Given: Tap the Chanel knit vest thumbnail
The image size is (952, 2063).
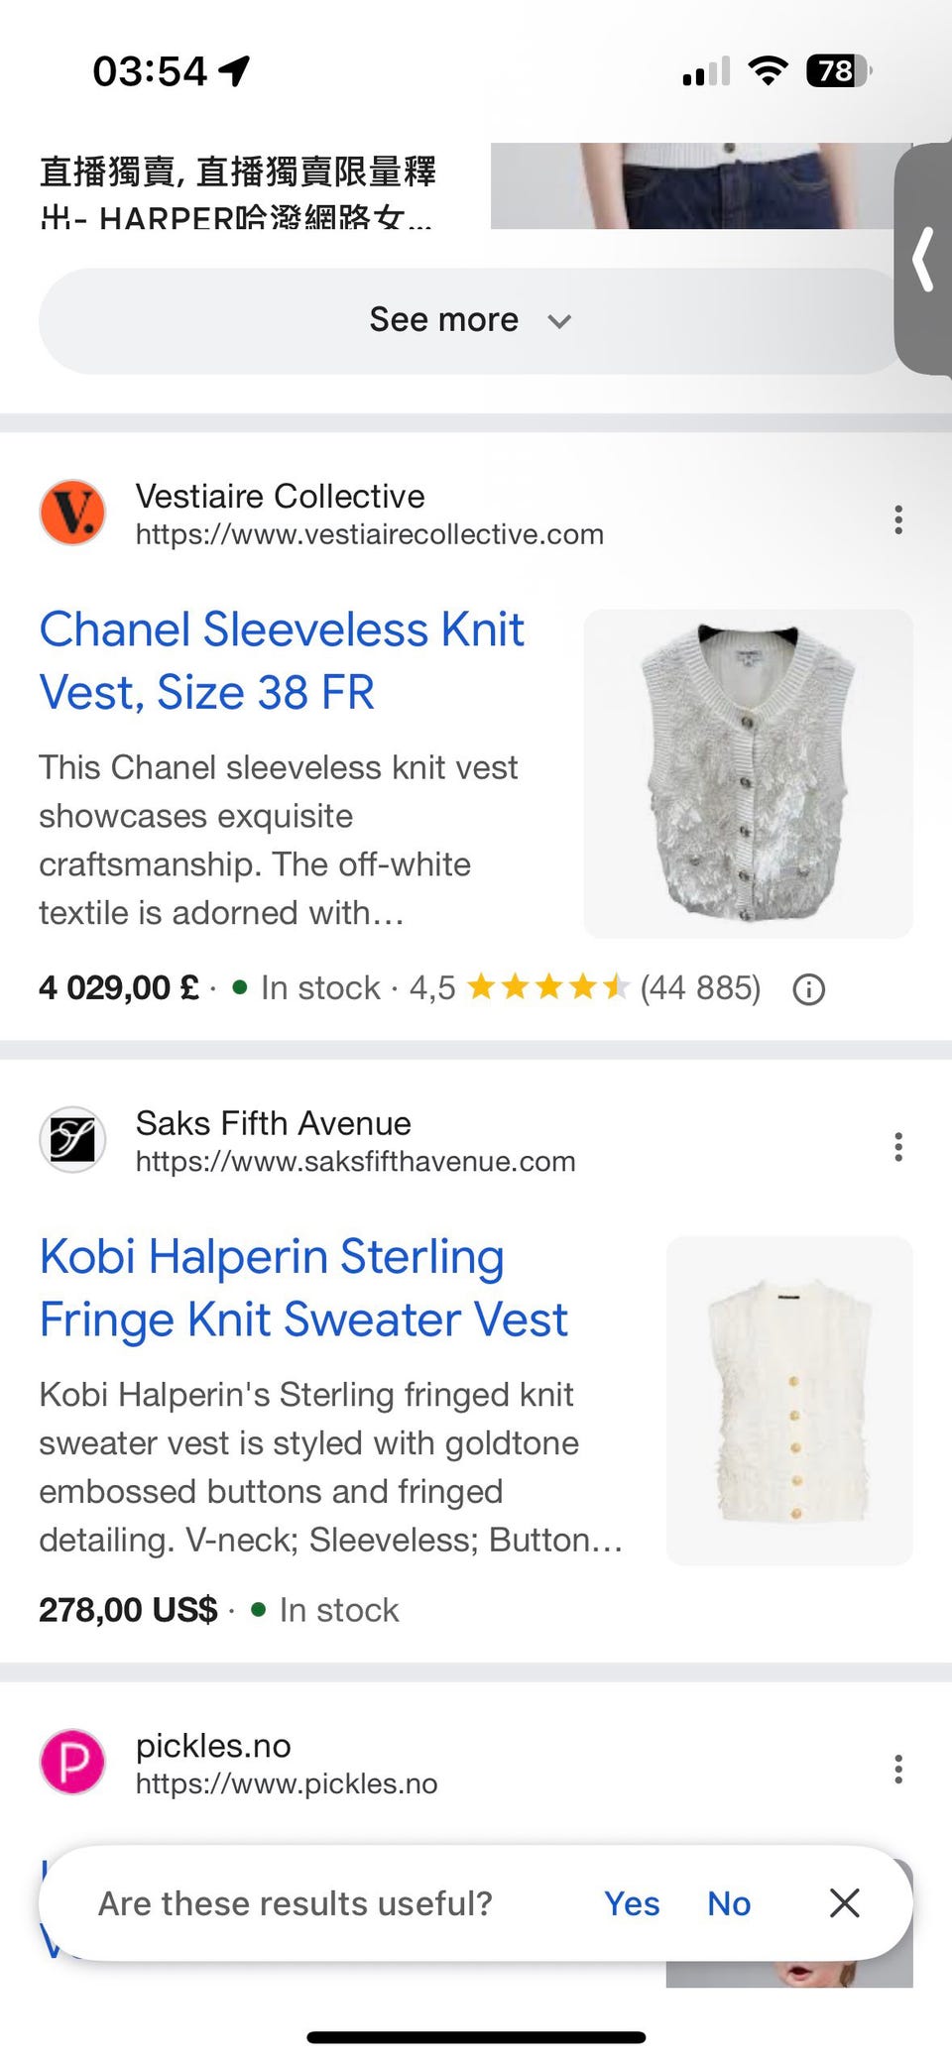Looking at the screenshot, I should (748, 773).
